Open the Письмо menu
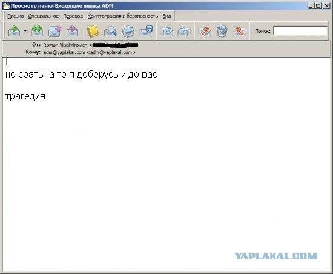 (x=16, y=16)
